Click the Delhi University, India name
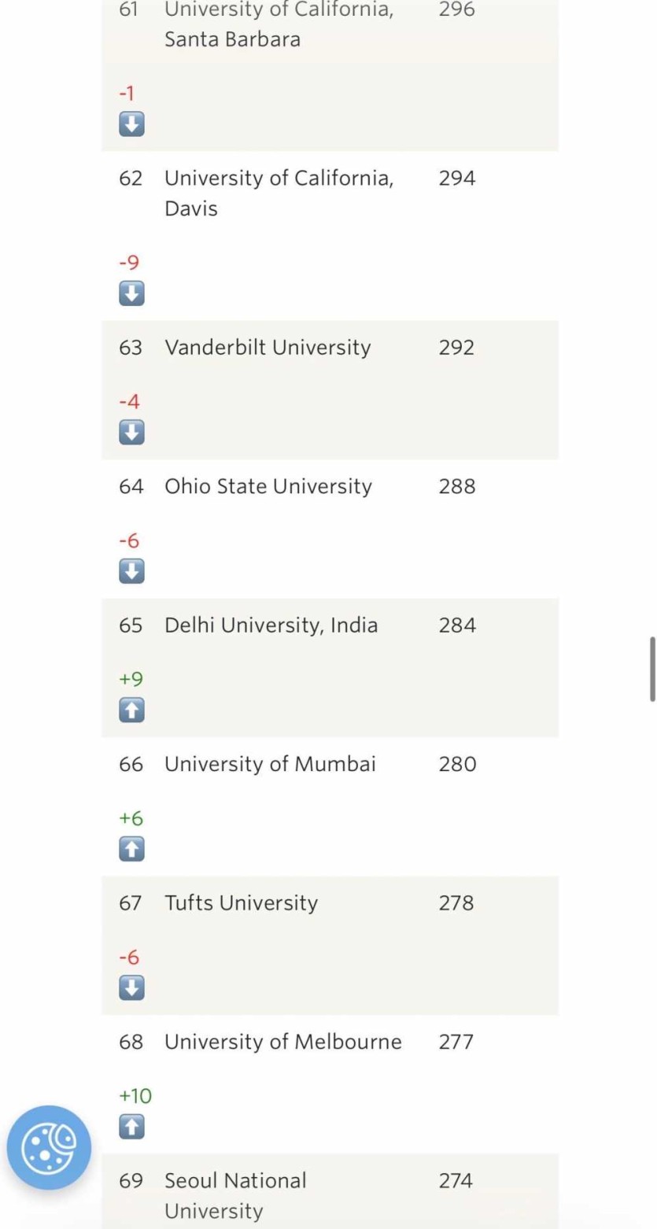This screenshot has width=657, height=1229. [x=271, y=626]
